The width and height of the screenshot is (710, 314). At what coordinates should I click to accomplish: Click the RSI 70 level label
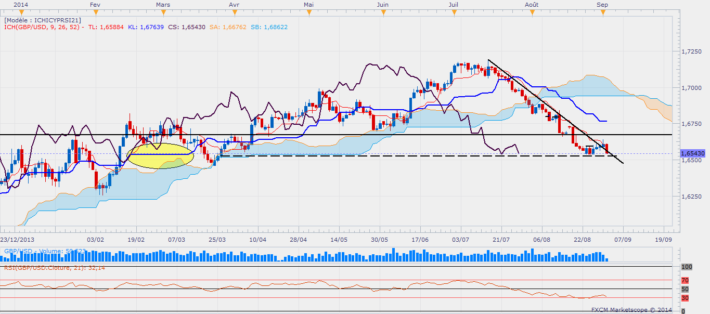(x=685, y=280)
